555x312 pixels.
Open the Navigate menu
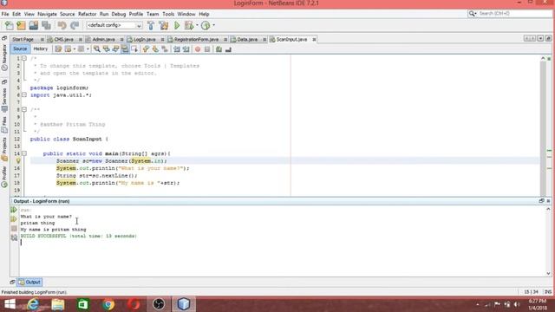47,14
